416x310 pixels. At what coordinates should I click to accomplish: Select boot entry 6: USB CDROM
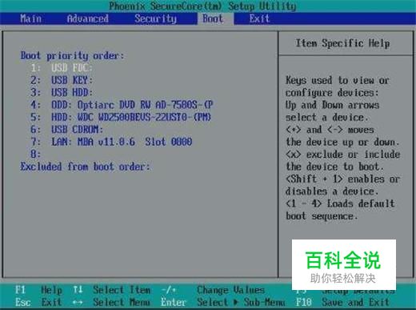66,130
